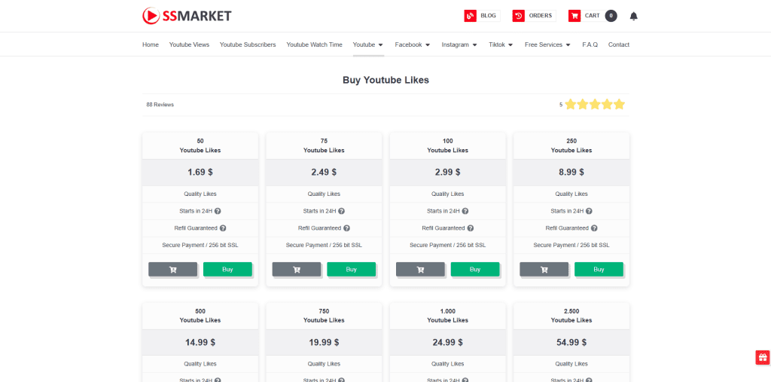
Task: Open the F.A.Q page
Action: pyautogui.click(x=590, y=44)
